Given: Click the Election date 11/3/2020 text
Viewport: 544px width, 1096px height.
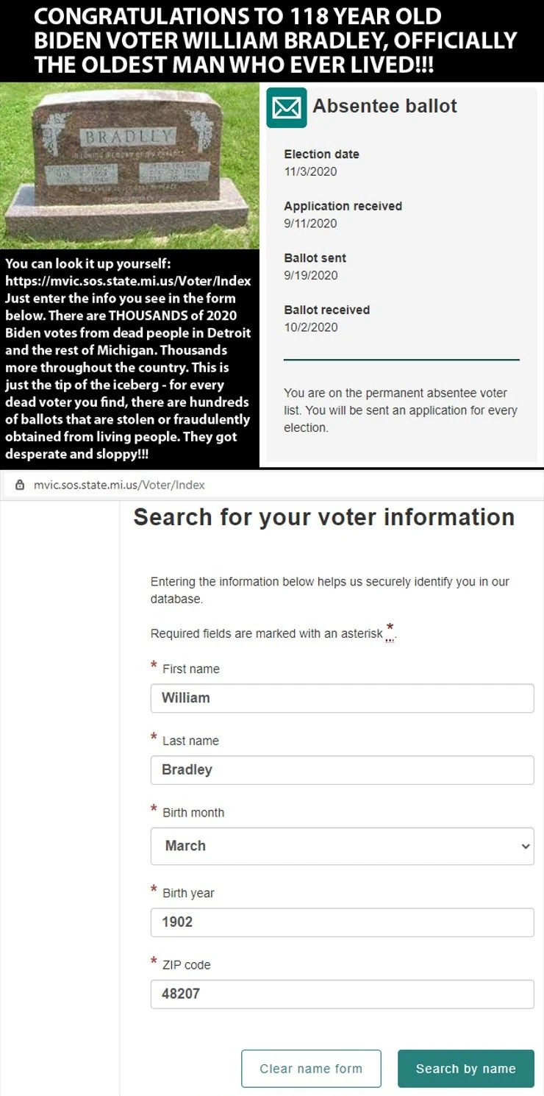Looking at the screenshot, I should [x=310, y=171].
